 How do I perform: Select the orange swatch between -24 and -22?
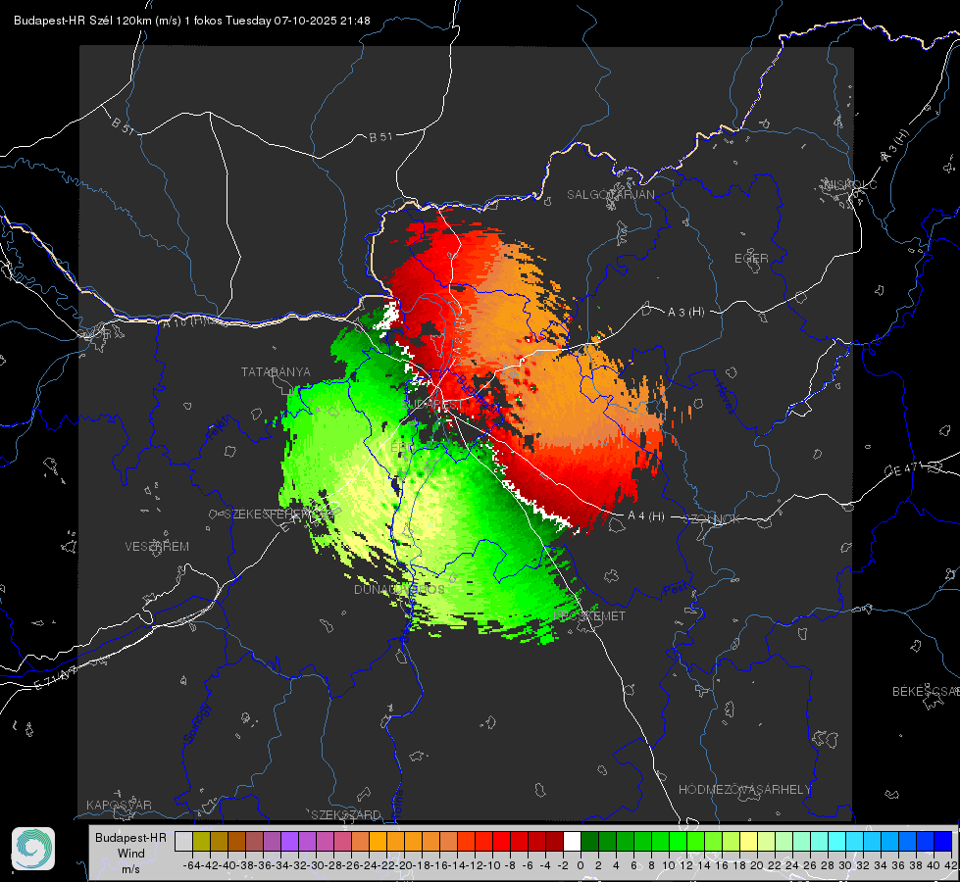378,842
